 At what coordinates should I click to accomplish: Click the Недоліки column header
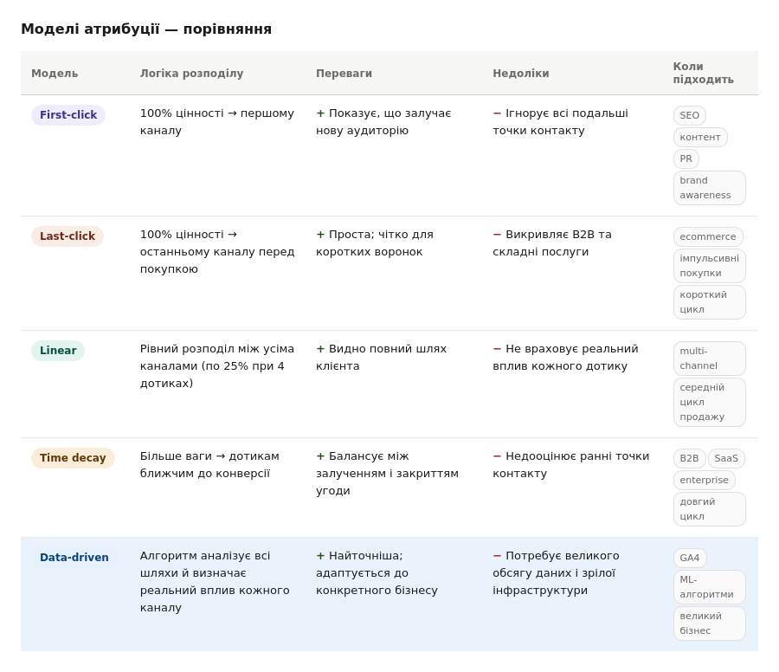[x=521, y=73]
